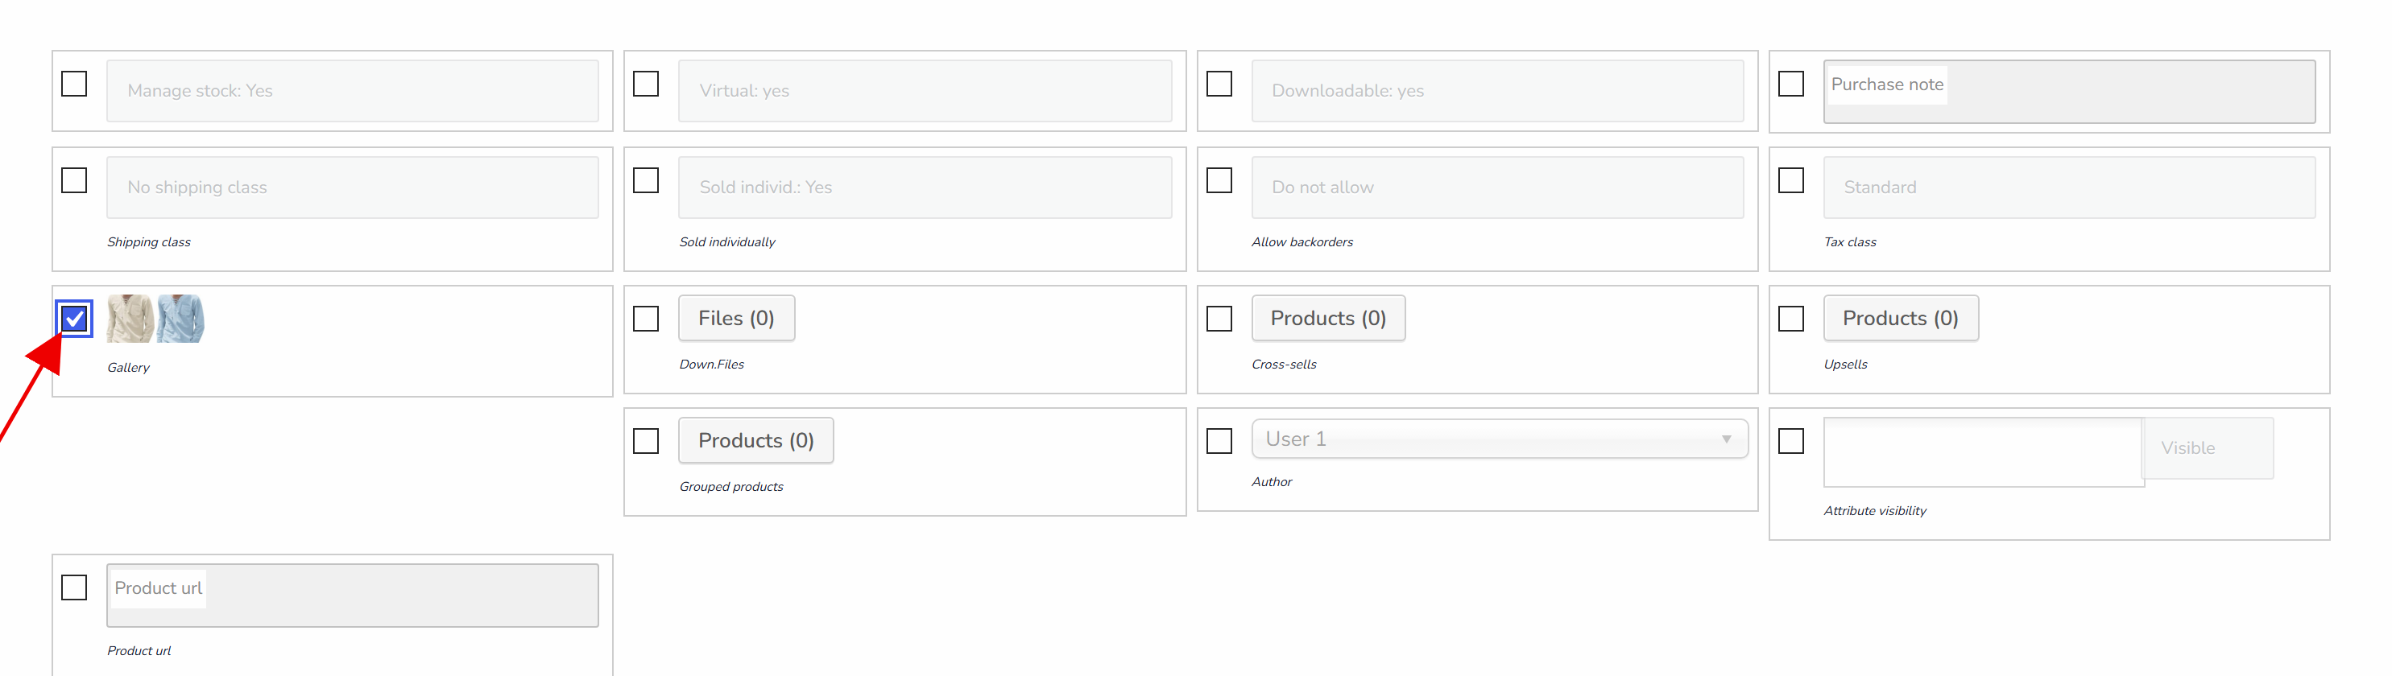This screenshot has width=2392, height=676.
Task: Focus the Product url input field
Action: pos(353,596)
